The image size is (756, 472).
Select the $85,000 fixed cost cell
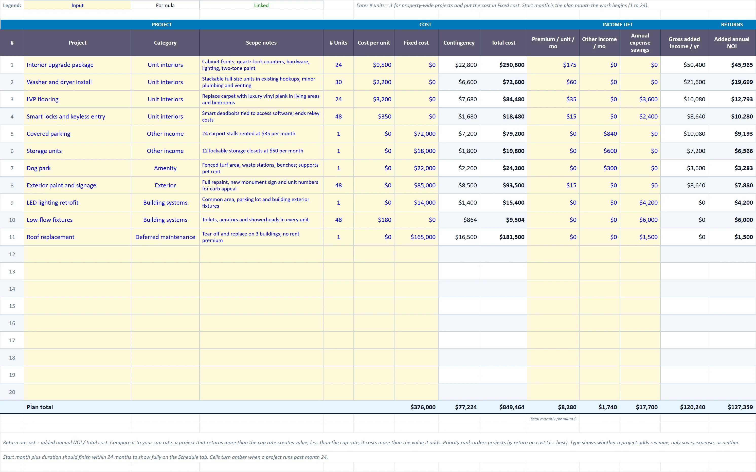416,185
